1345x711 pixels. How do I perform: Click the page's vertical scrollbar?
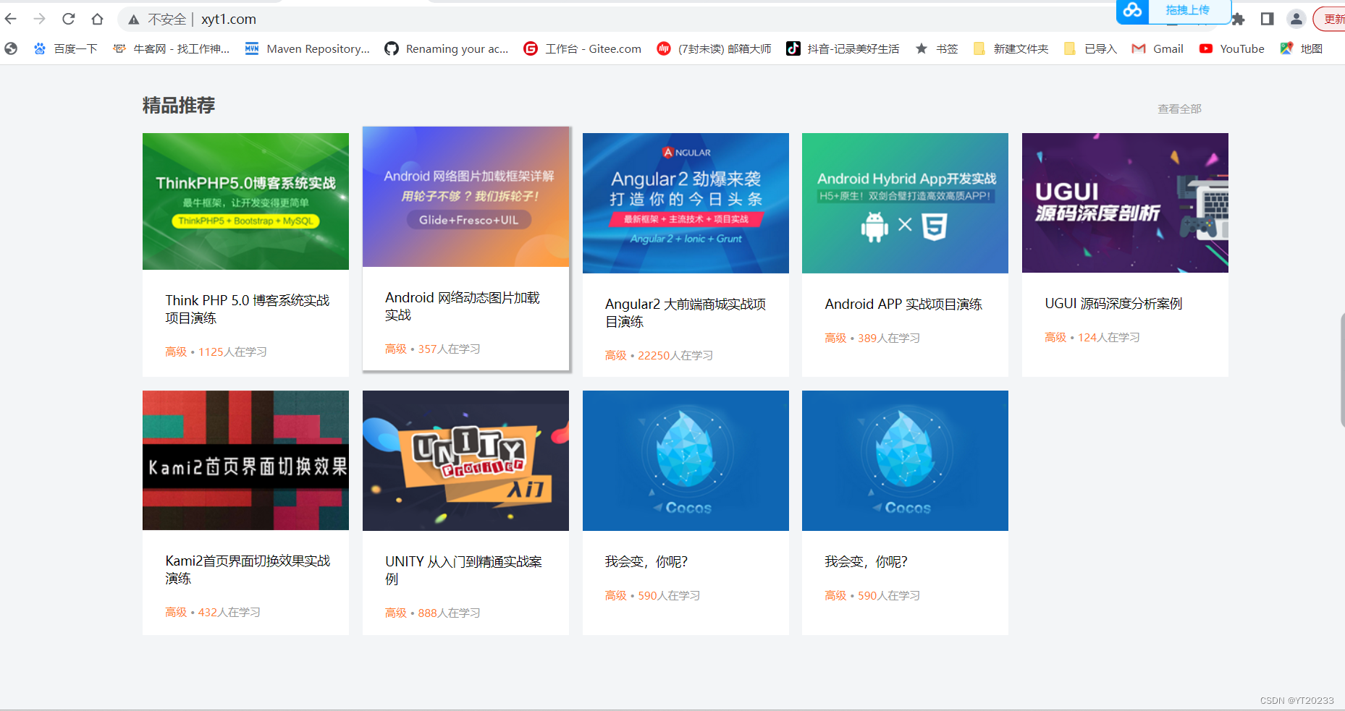click(1342, 370)
